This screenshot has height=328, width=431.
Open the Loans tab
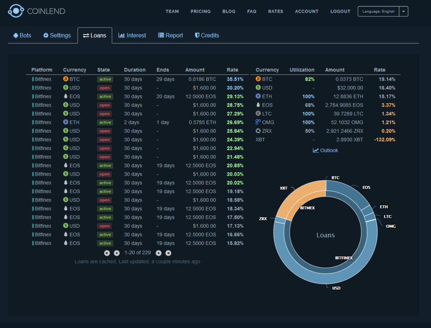click(95, 35)
